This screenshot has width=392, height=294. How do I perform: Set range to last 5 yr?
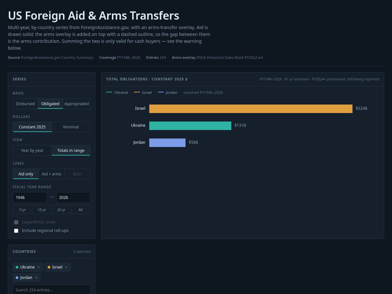tap(23, 210)
